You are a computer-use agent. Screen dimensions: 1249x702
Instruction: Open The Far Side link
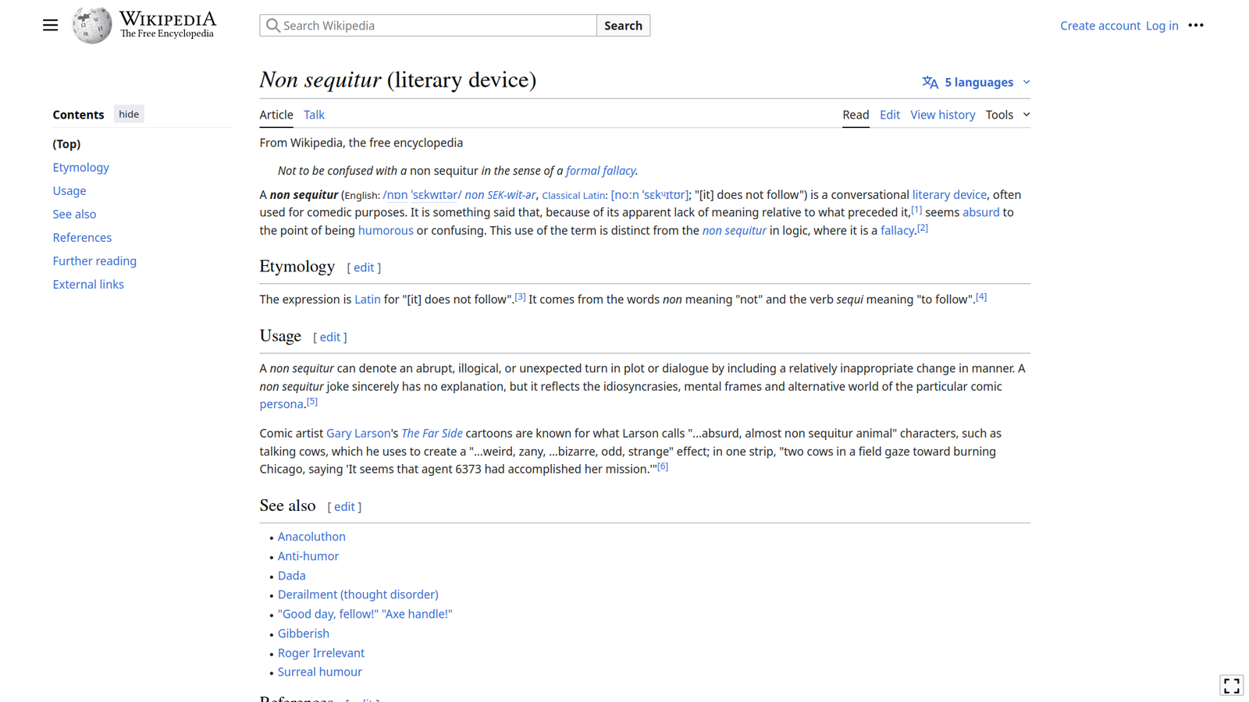pyautogui.click(x=432, y=433)
